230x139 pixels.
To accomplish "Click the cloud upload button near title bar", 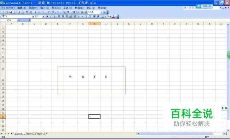I will pos(205,6).
